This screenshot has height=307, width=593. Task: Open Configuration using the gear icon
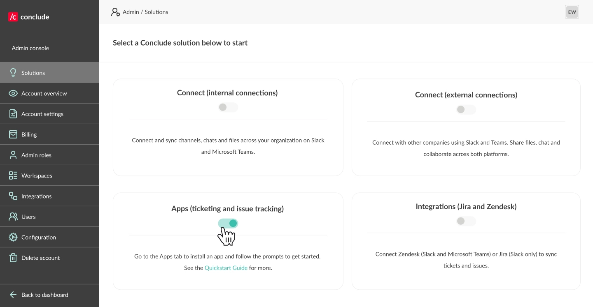click(x=13, y=237)
